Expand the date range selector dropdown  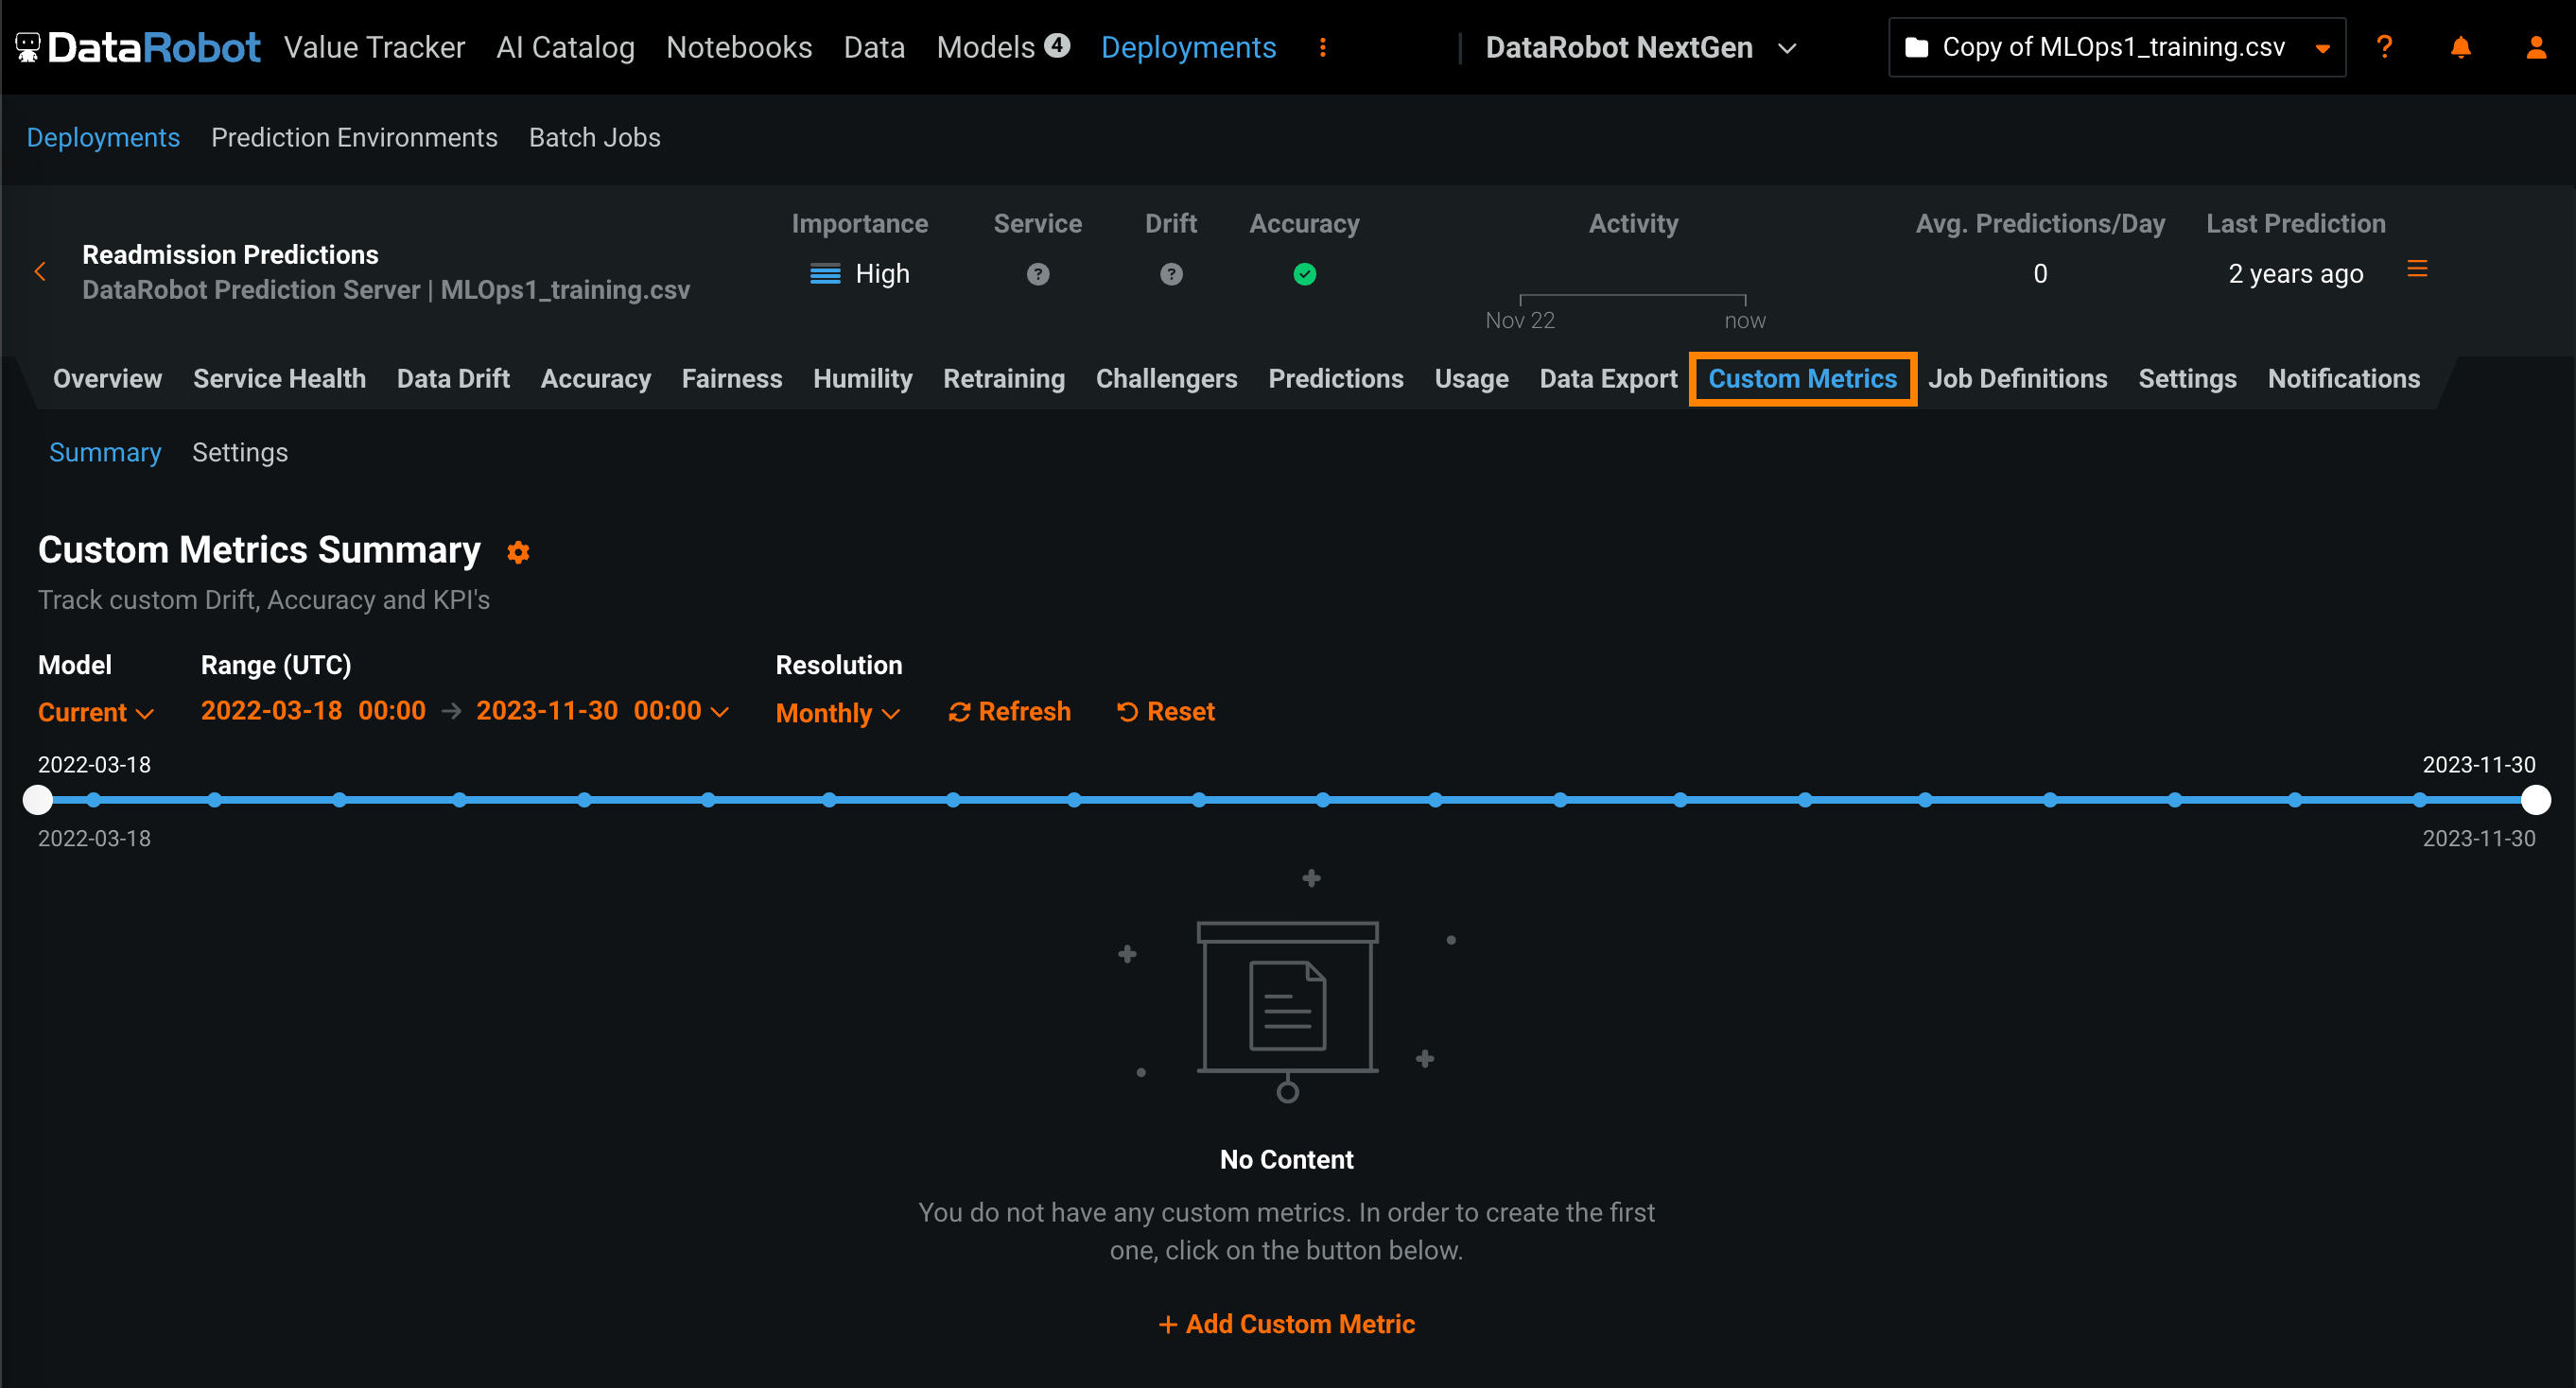pyautogui.click(x=719, y=712)
